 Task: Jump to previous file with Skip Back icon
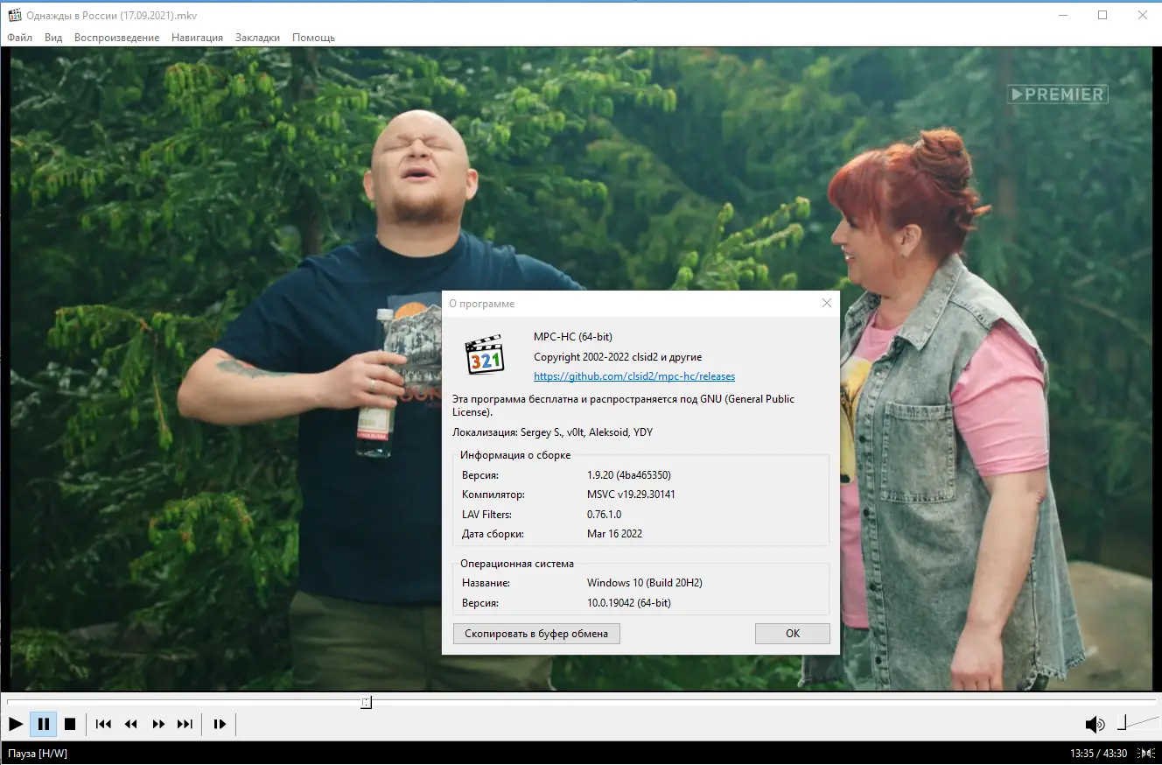[x=102, y=724]
